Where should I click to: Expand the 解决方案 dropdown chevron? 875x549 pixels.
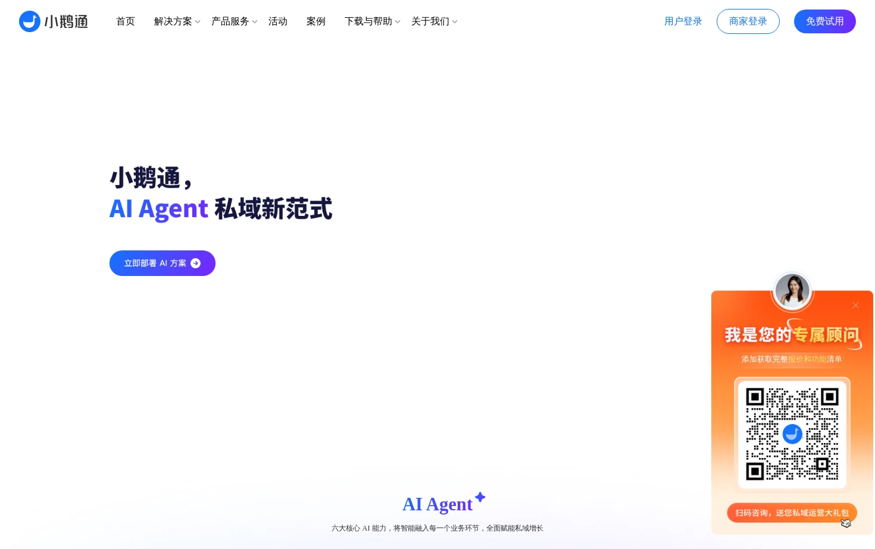pyautogui.click(x=198, y=22)
